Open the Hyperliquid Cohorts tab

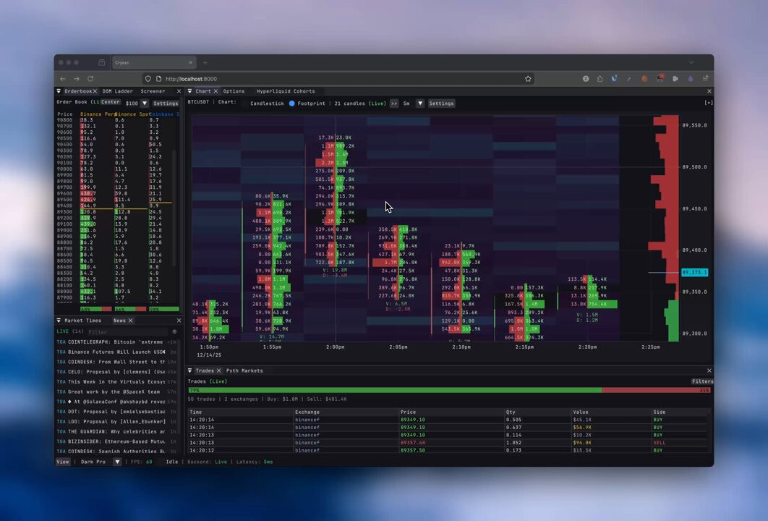(286, 91)
